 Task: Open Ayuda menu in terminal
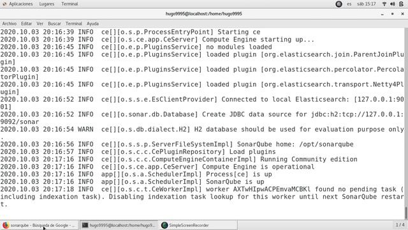point(92,24)
